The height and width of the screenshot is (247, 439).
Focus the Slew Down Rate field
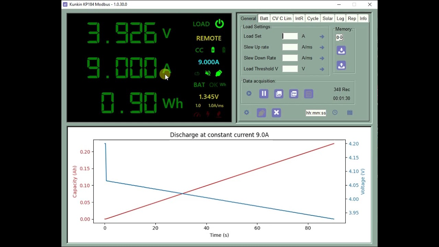coord(290,58)
